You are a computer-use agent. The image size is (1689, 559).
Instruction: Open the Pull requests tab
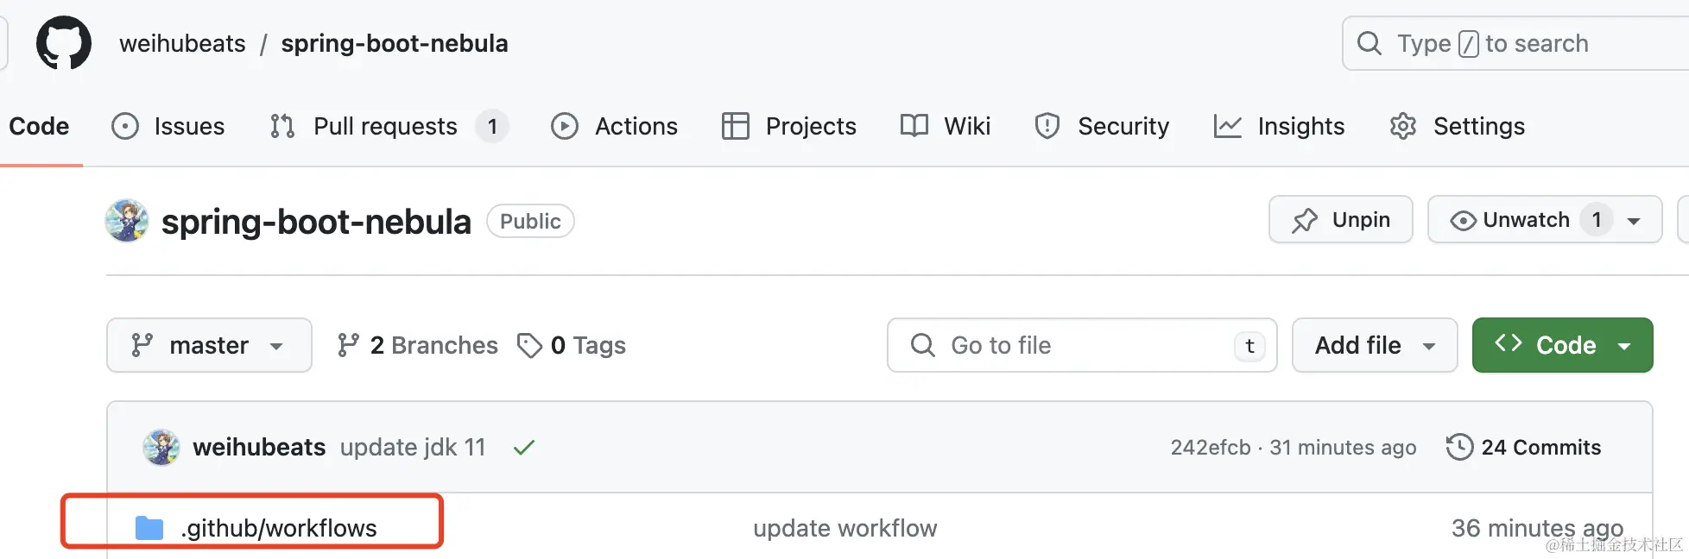[385, 126]
